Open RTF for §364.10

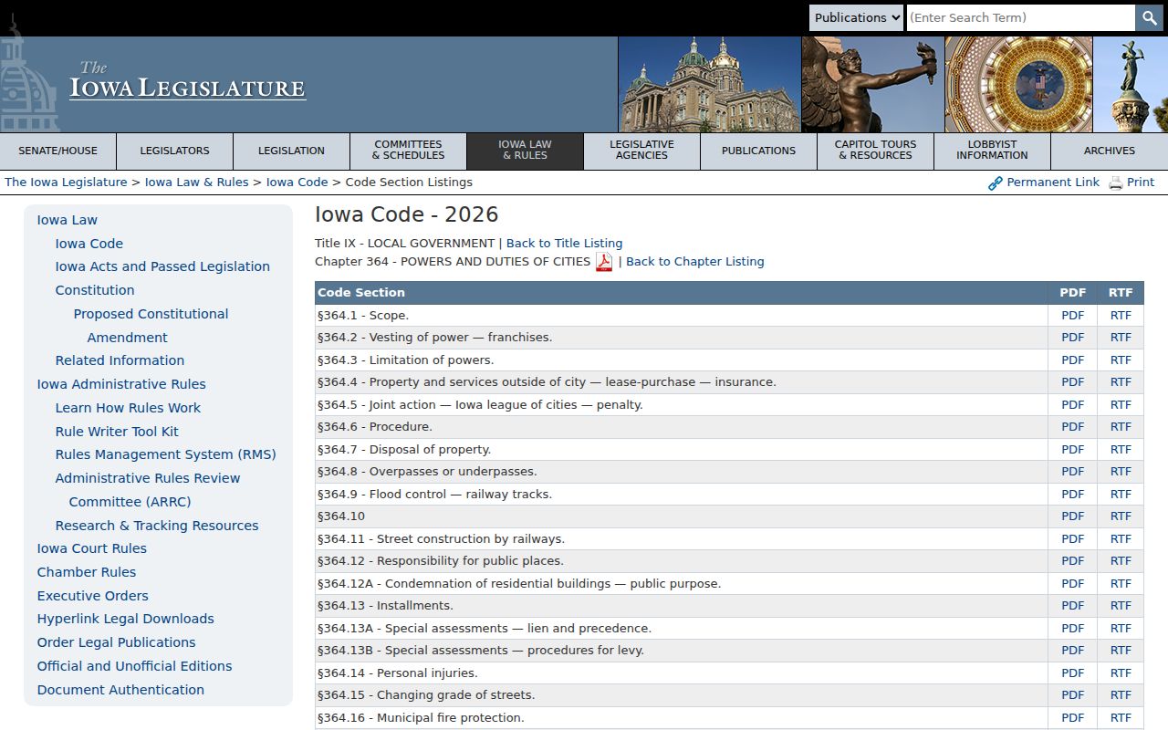(x=1121, y=516)
